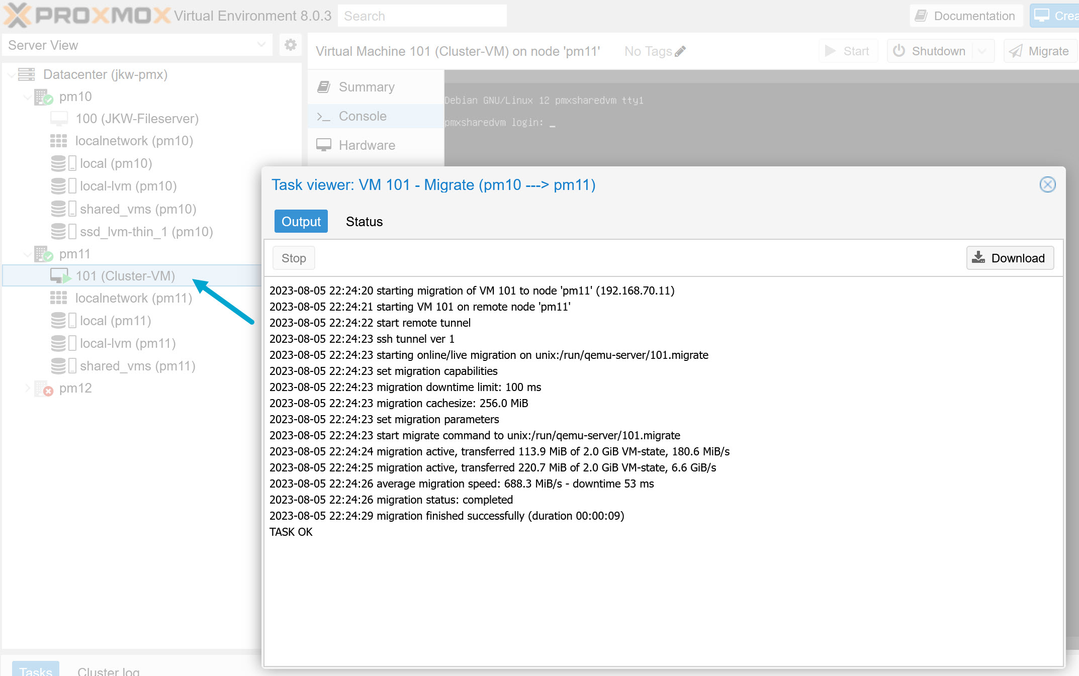Click the edit tags pencil icon
Screen dimensions: 1079x676
pyautogui.click(x=680, y=51)
